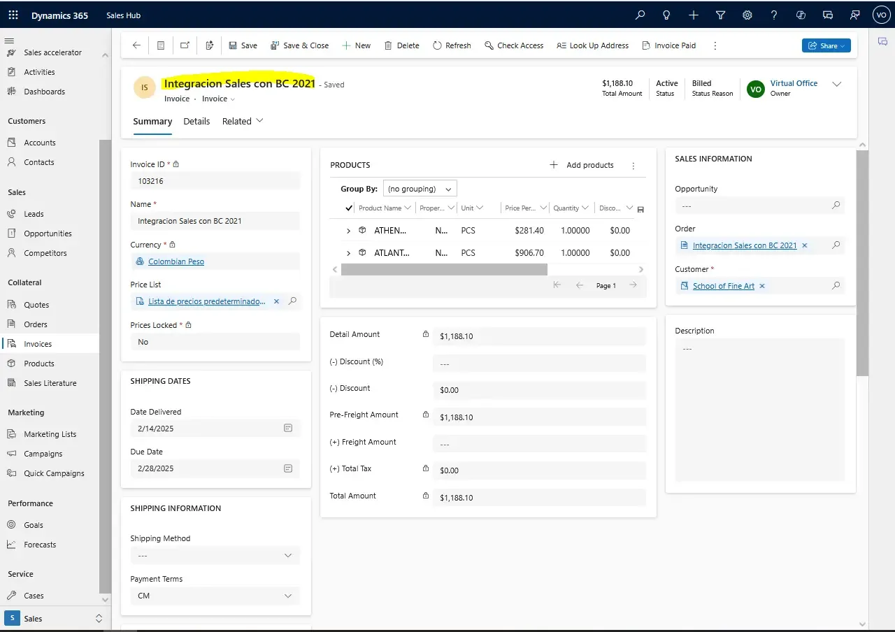Click the Save & Close button
Image resolution: width=895 pixels, height=632 pixels.
(299, 45)
